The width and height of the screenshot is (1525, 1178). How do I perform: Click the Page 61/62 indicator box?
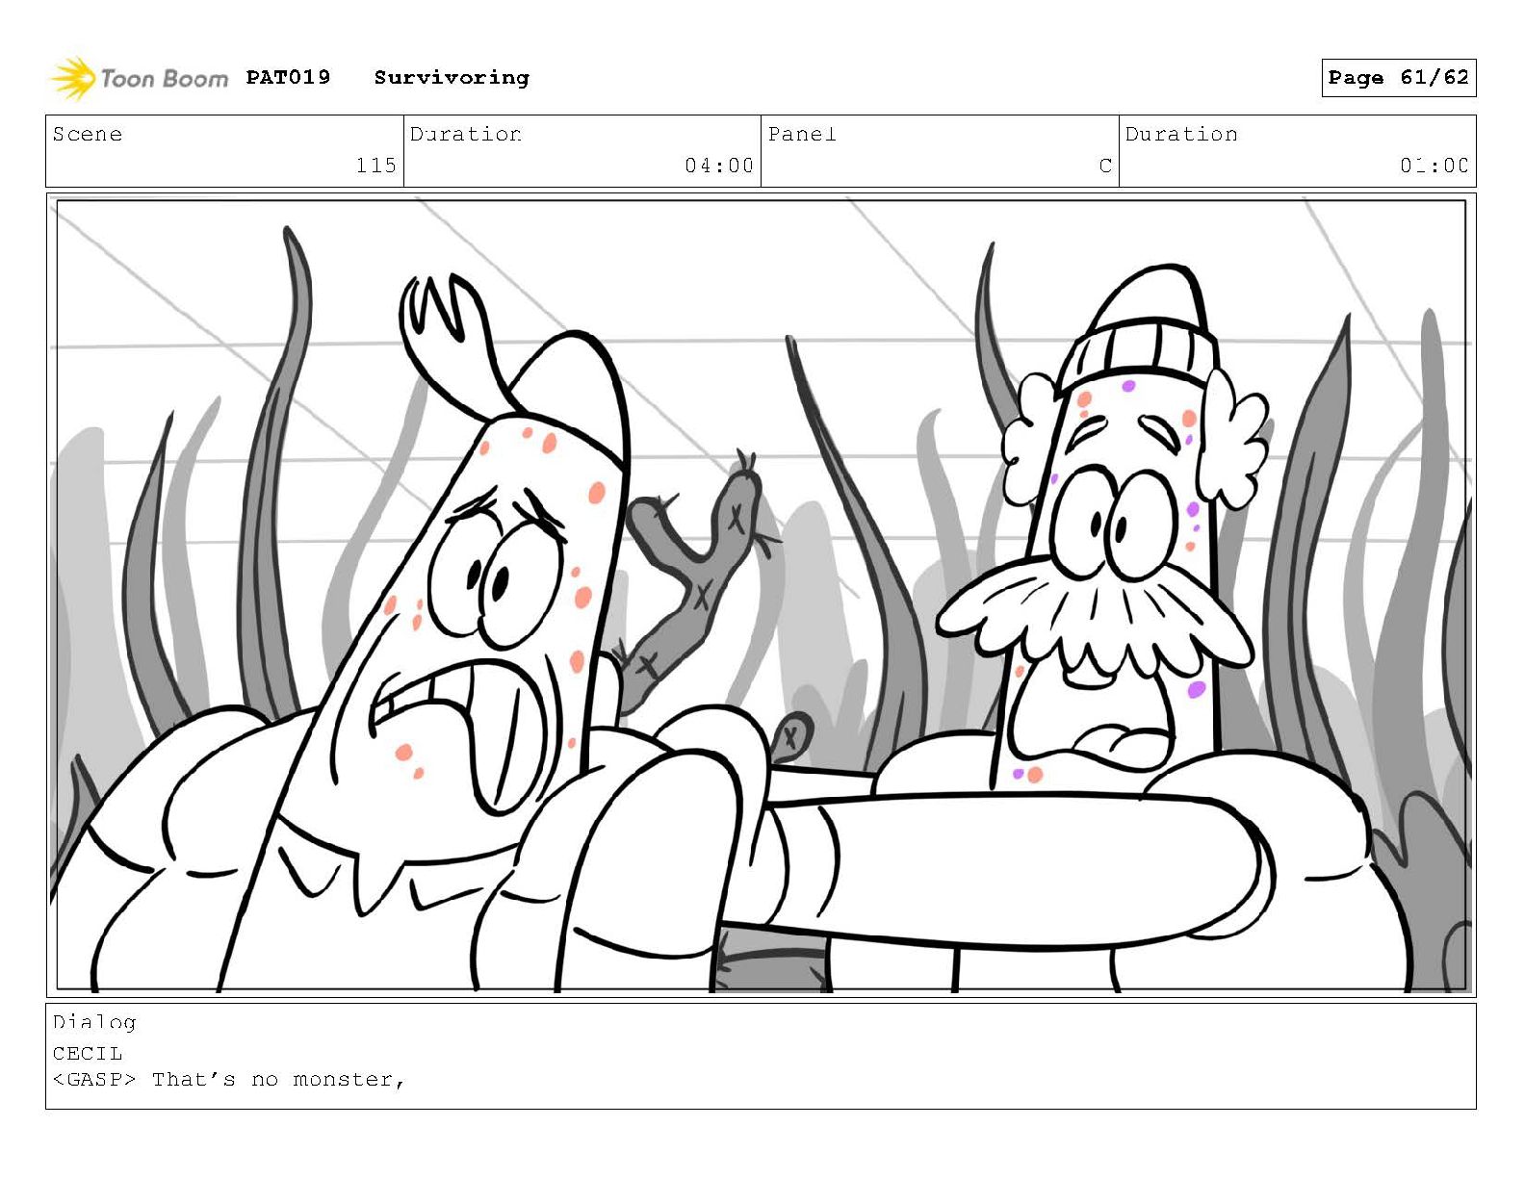click(x=1398, y=78)
